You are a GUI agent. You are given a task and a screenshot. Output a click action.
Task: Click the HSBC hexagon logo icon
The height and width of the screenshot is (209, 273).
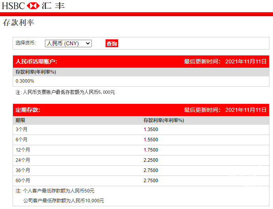pyautogui.click(x=33, y=6)
